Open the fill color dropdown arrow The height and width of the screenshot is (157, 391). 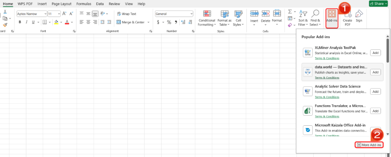coord(61,22)
